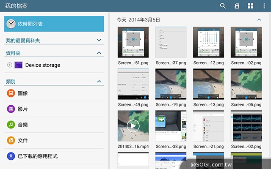Select the Device storage folder
This screenshot has width=271, height=169.
[x=42, y=65]
